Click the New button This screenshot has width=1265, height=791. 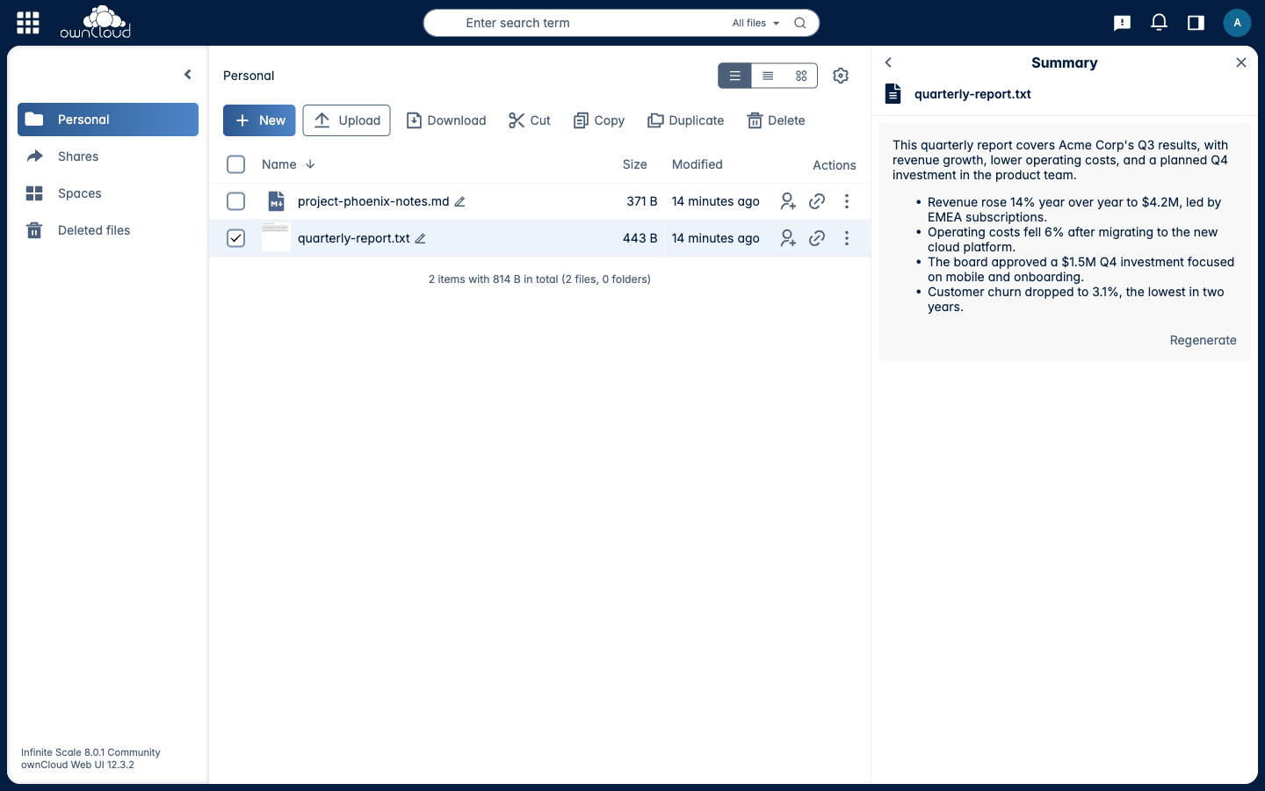[x=259, y=120]
